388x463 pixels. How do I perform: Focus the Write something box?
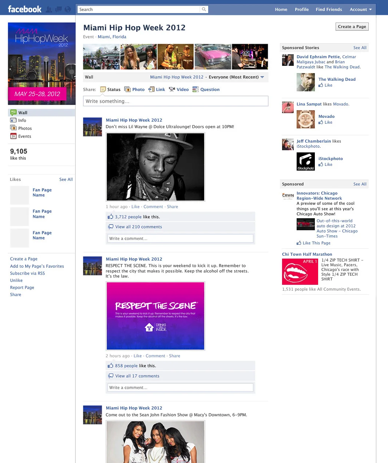click(x=176, y=101)
